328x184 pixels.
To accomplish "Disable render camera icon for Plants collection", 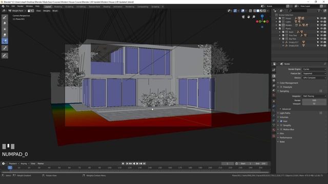I will pyautogui.click(x=325, y=29).
